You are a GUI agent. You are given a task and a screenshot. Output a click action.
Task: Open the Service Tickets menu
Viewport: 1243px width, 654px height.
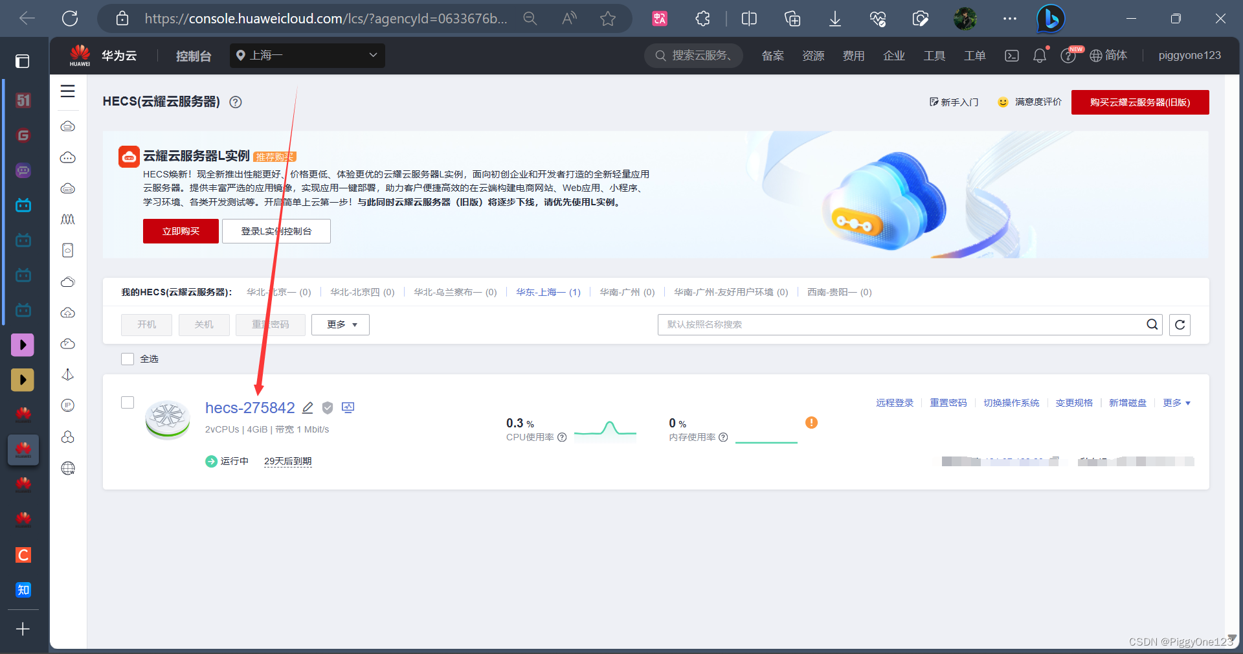[x=974, y=56]
